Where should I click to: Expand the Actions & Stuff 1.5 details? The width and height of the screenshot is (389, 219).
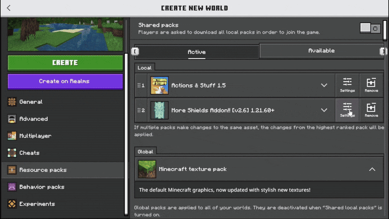[x=324, y=85]
